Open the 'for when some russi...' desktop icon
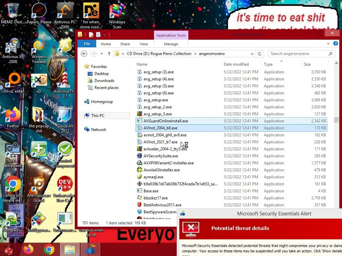 tap(91, 15)
